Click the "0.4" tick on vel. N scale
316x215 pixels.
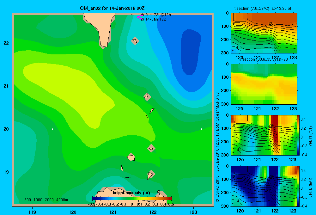[303, 120]
